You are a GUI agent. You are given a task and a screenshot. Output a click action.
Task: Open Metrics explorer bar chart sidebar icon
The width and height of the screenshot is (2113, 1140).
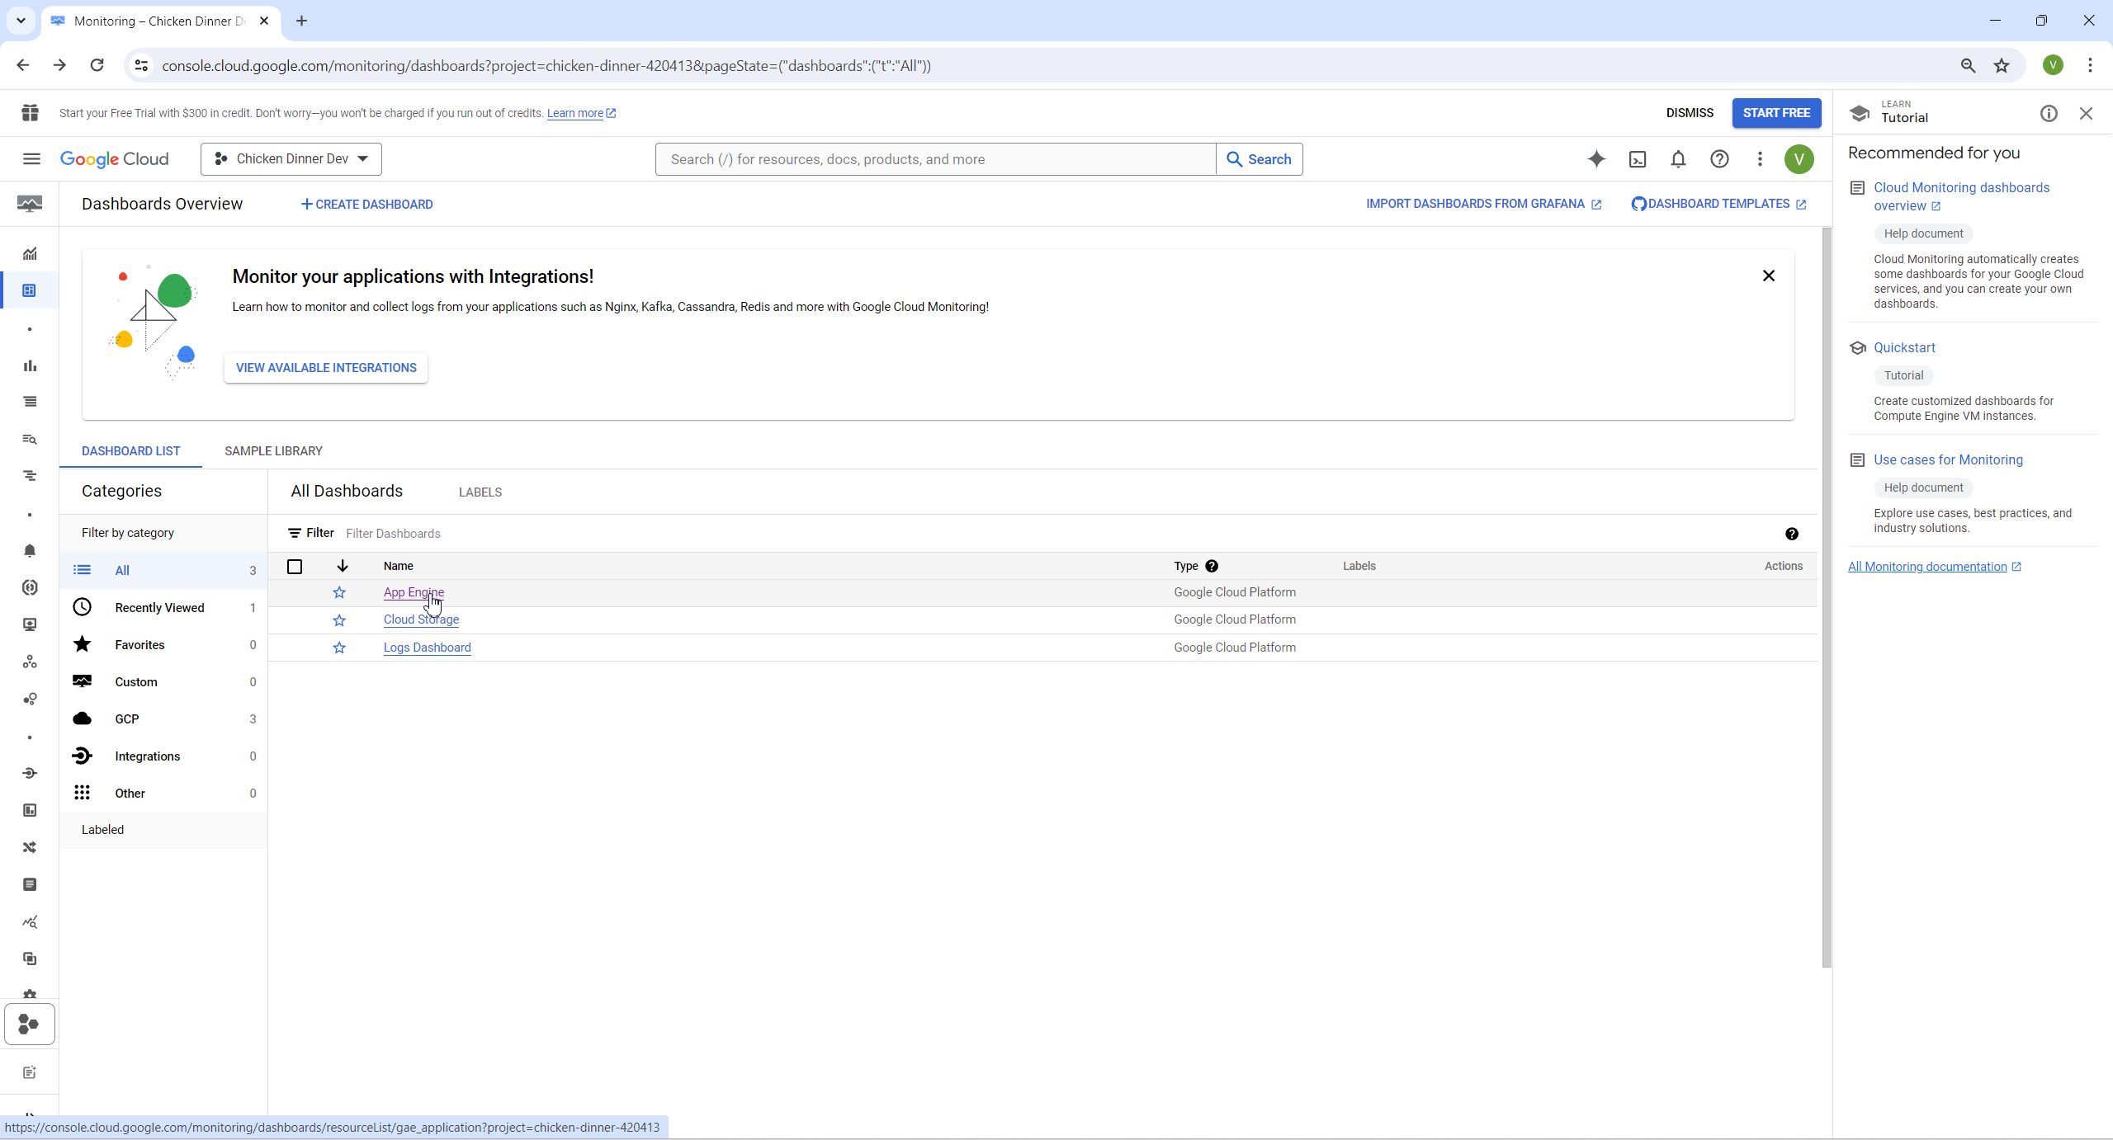coord(30,365)
